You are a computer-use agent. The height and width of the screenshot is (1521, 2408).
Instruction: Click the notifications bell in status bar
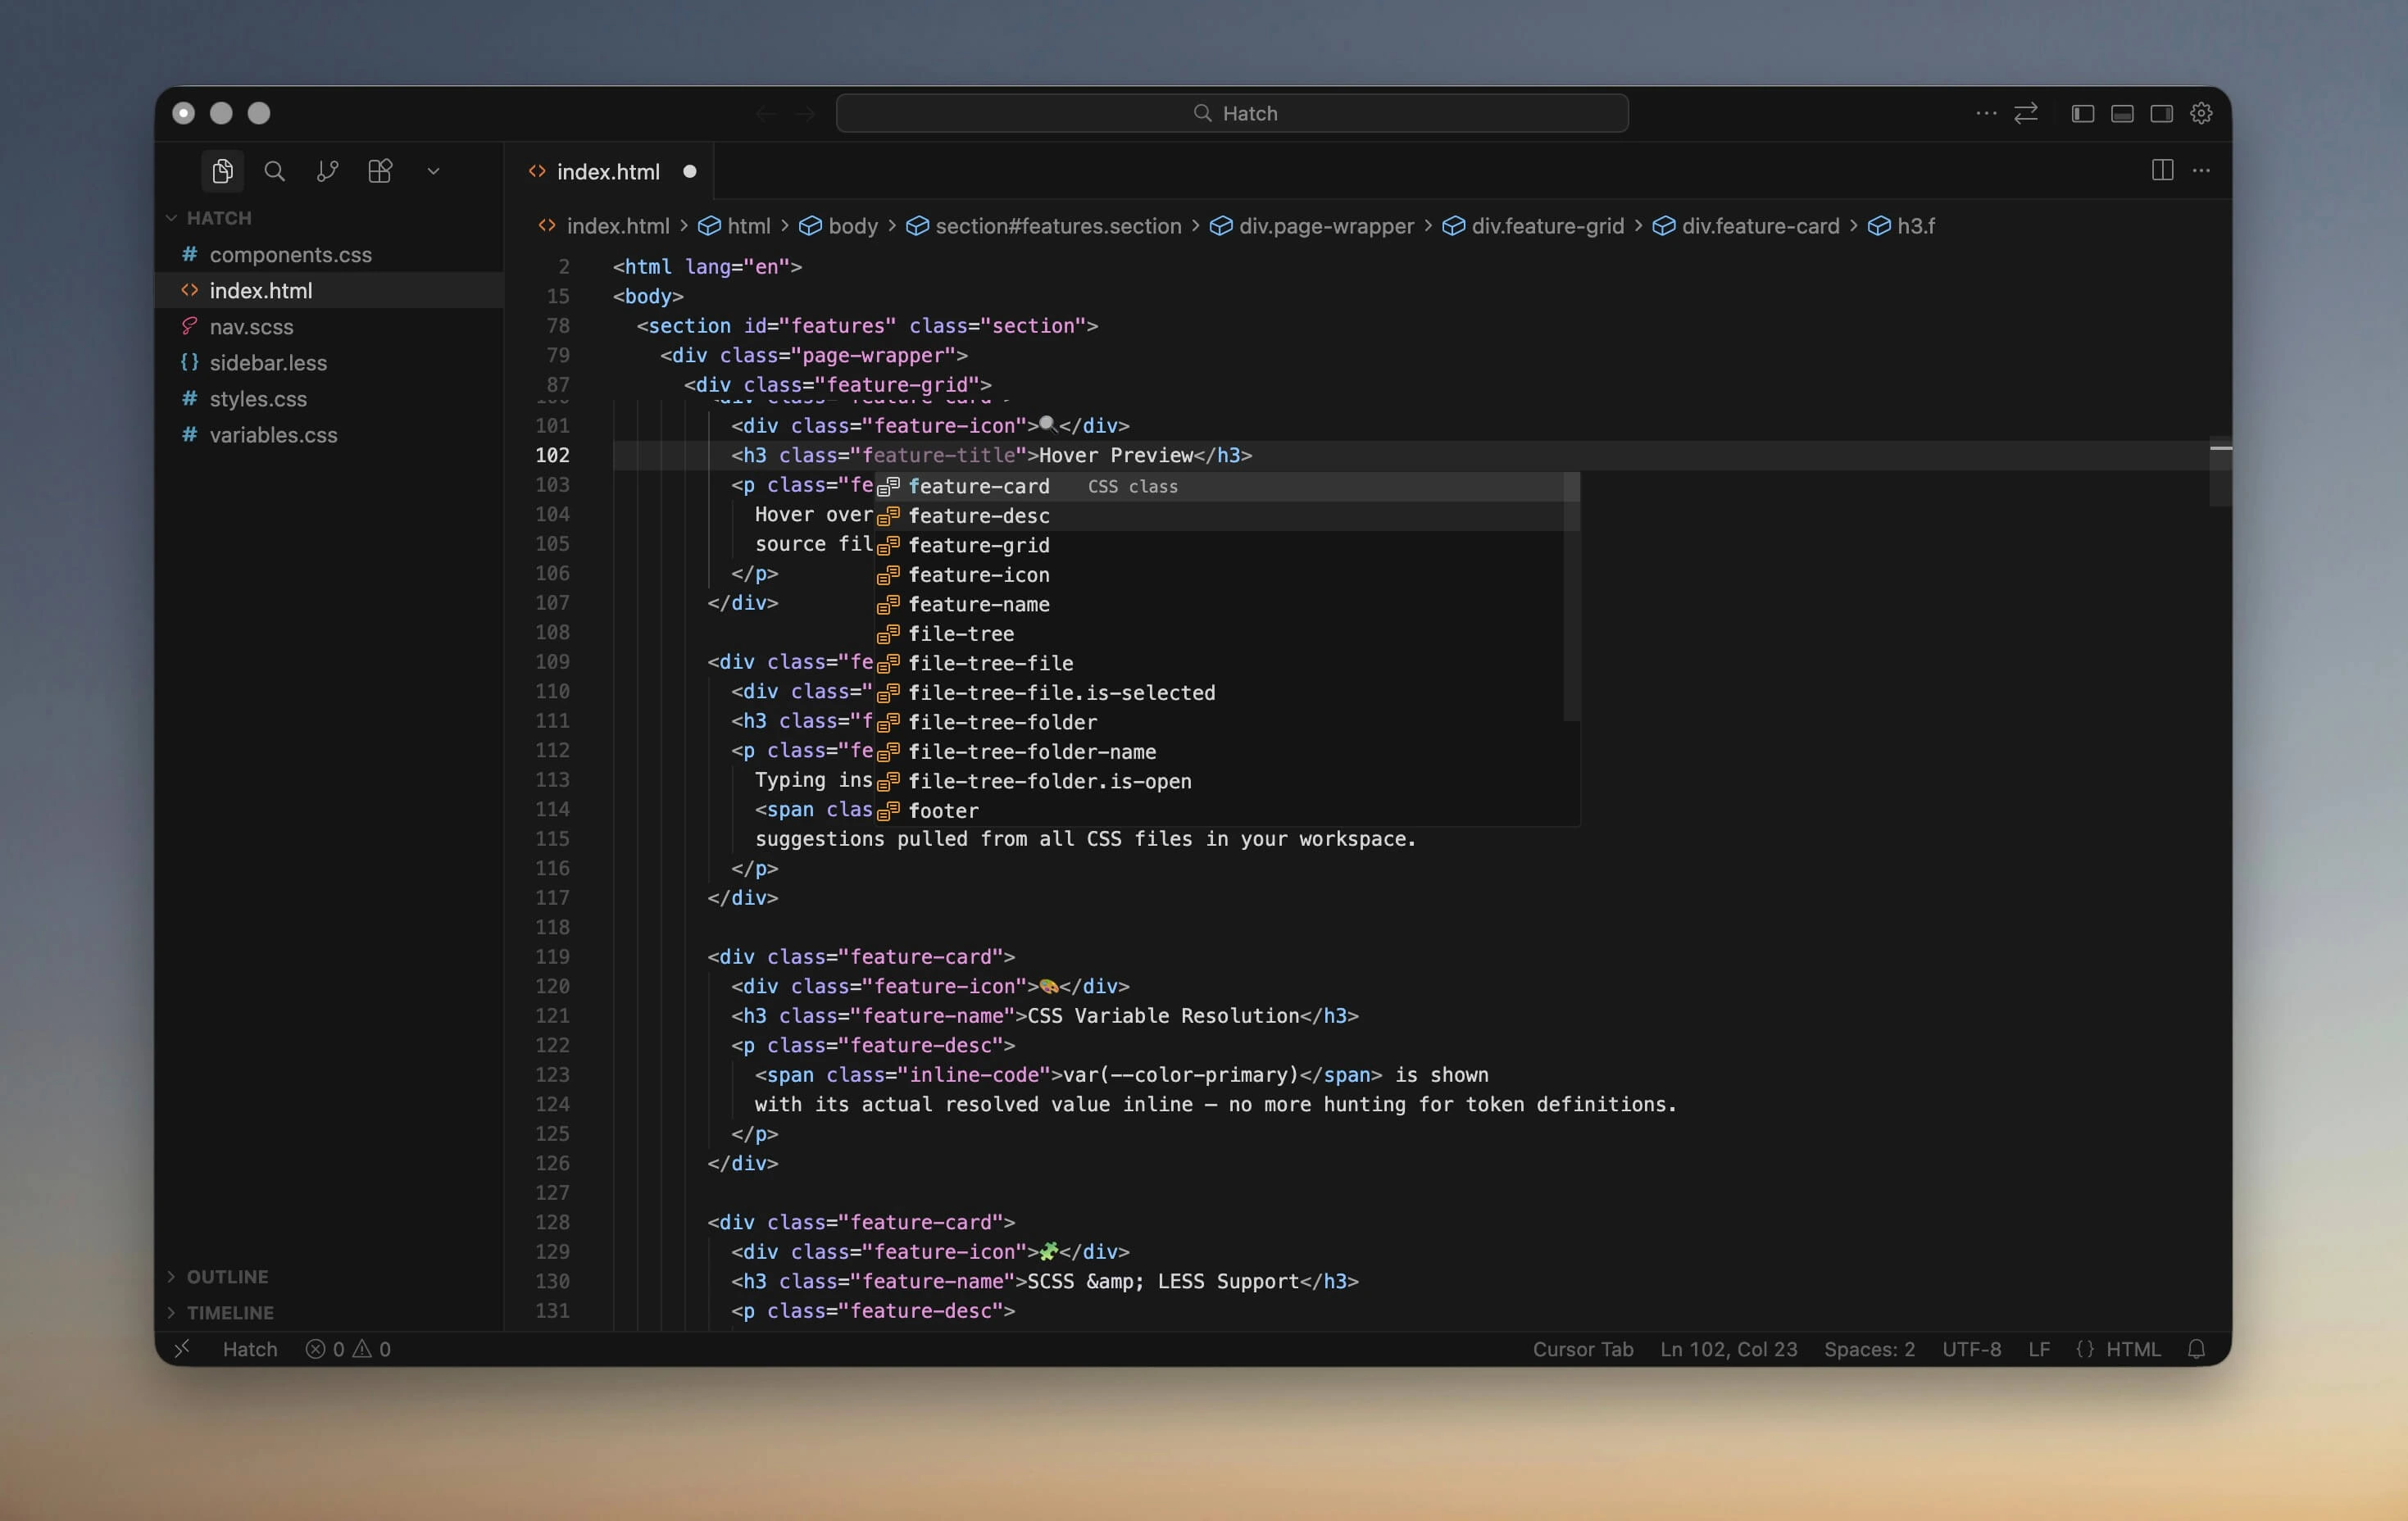pos(2197,1349)
